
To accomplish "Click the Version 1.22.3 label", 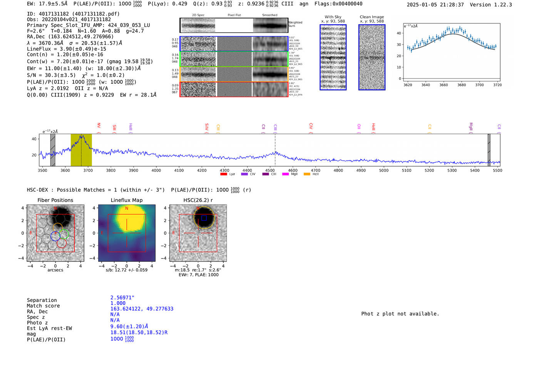I will tap(491, 5).
